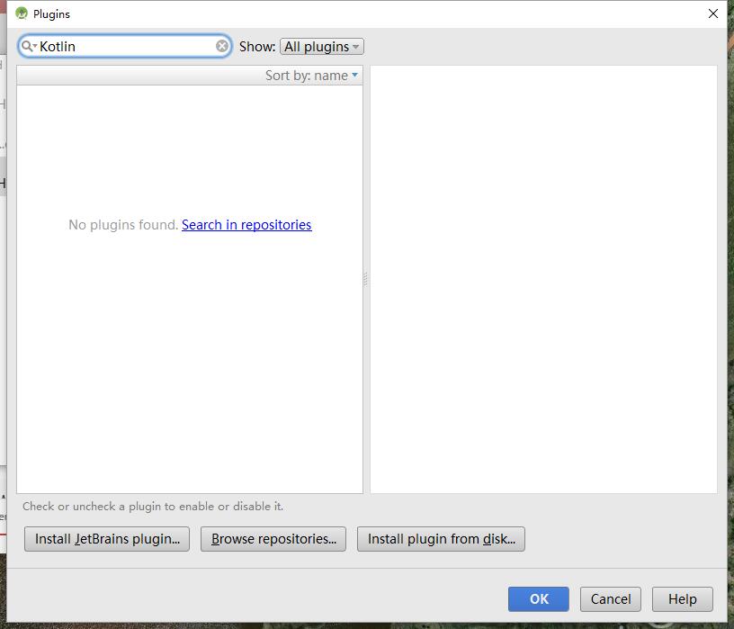Click the Plugins title text
This screenshot has width=734, height=629.
(x=51, y=14)
